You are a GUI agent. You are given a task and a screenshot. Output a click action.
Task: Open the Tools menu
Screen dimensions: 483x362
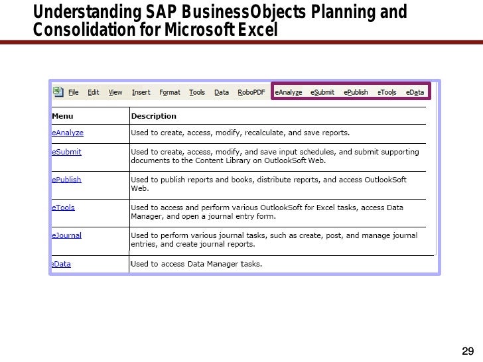tap(197, 92)
